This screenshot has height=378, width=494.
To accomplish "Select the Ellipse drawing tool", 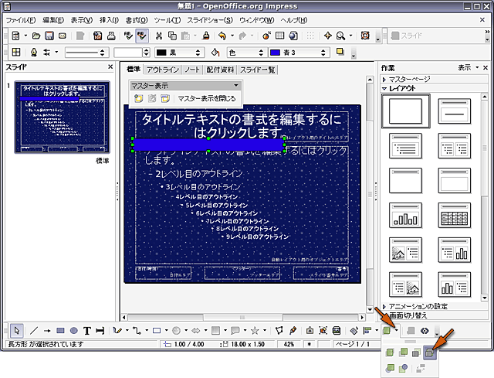I will [x=73, y=330].
